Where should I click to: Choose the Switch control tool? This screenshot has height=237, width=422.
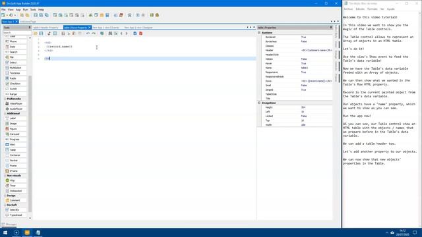pos(16,89)
